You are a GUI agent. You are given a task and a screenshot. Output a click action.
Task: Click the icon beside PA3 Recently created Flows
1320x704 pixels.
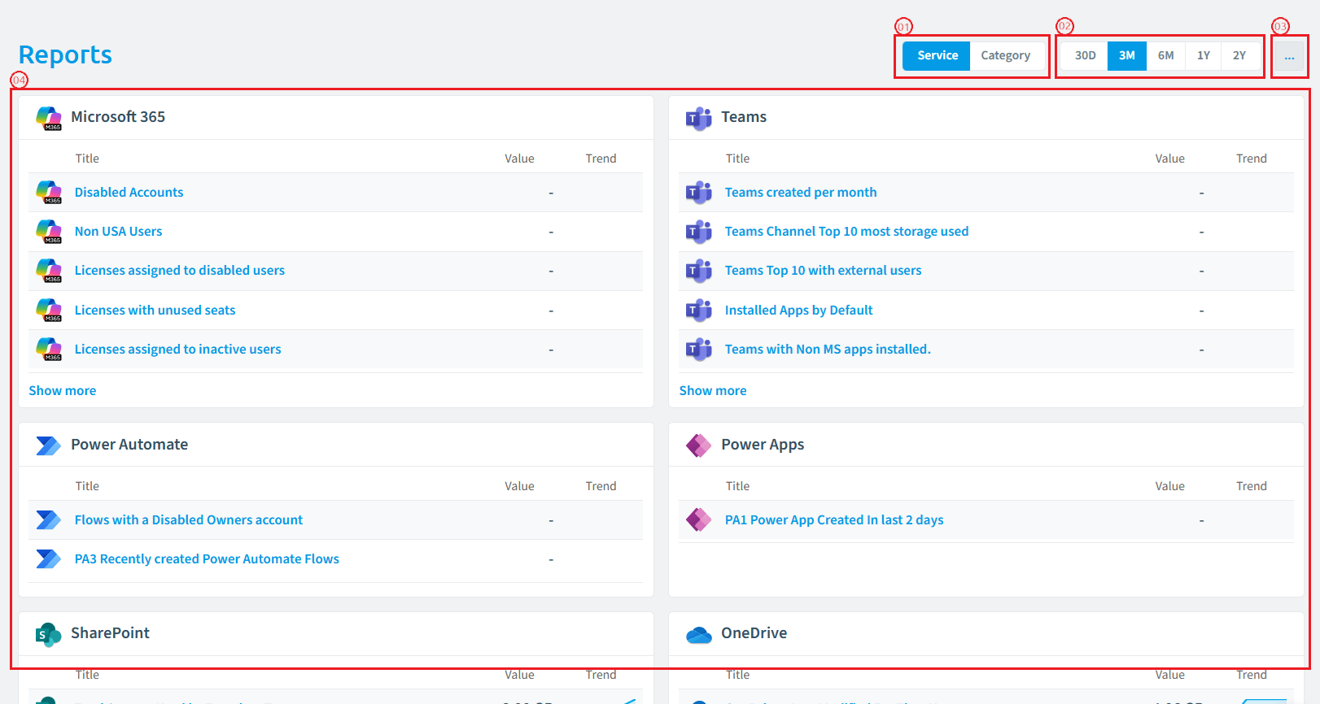coord(49,559)
